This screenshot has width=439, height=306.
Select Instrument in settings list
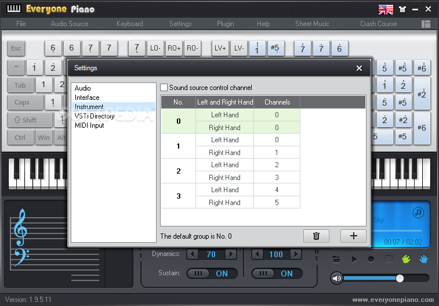coord(114,107)
